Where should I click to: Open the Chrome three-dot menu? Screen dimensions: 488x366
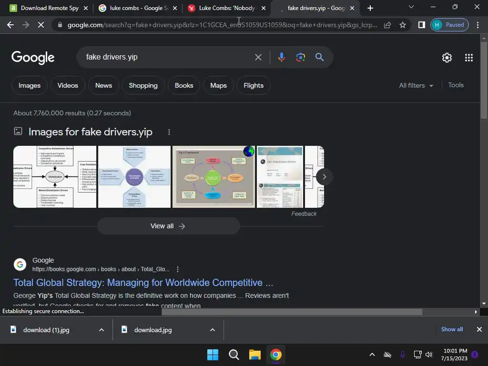coord(478,25)
